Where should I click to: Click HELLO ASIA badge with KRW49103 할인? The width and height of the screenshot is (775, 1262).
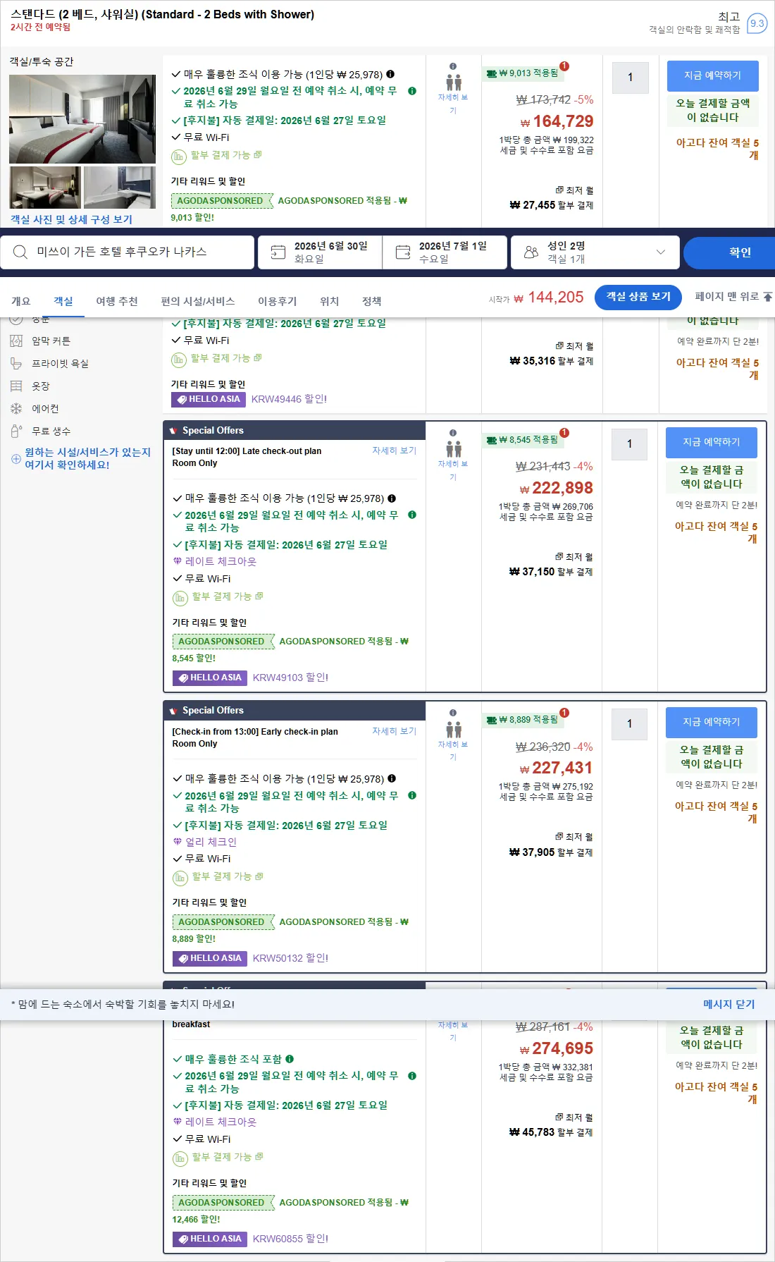click(210, 678)
